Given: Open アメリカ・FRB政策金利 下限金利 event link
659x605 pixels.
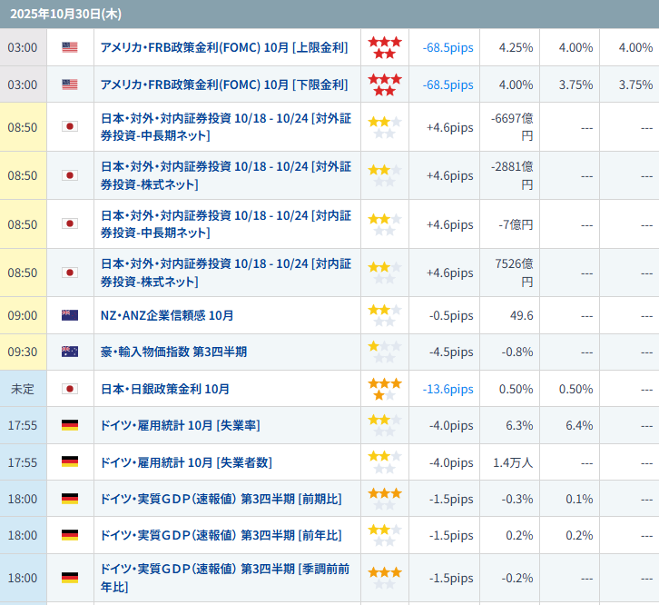Looking at the screenshot, I should point(223,84).
